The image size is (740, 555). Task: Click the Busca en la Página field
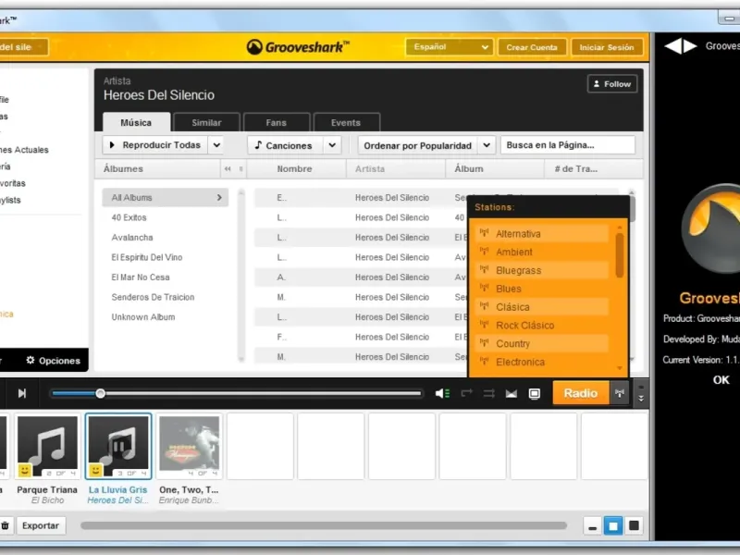click(x=568, y=145)
